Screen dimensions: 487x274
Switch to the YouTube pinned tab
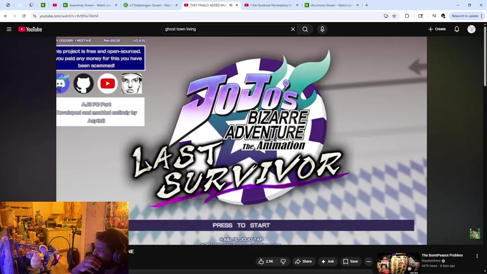(55, 5)
